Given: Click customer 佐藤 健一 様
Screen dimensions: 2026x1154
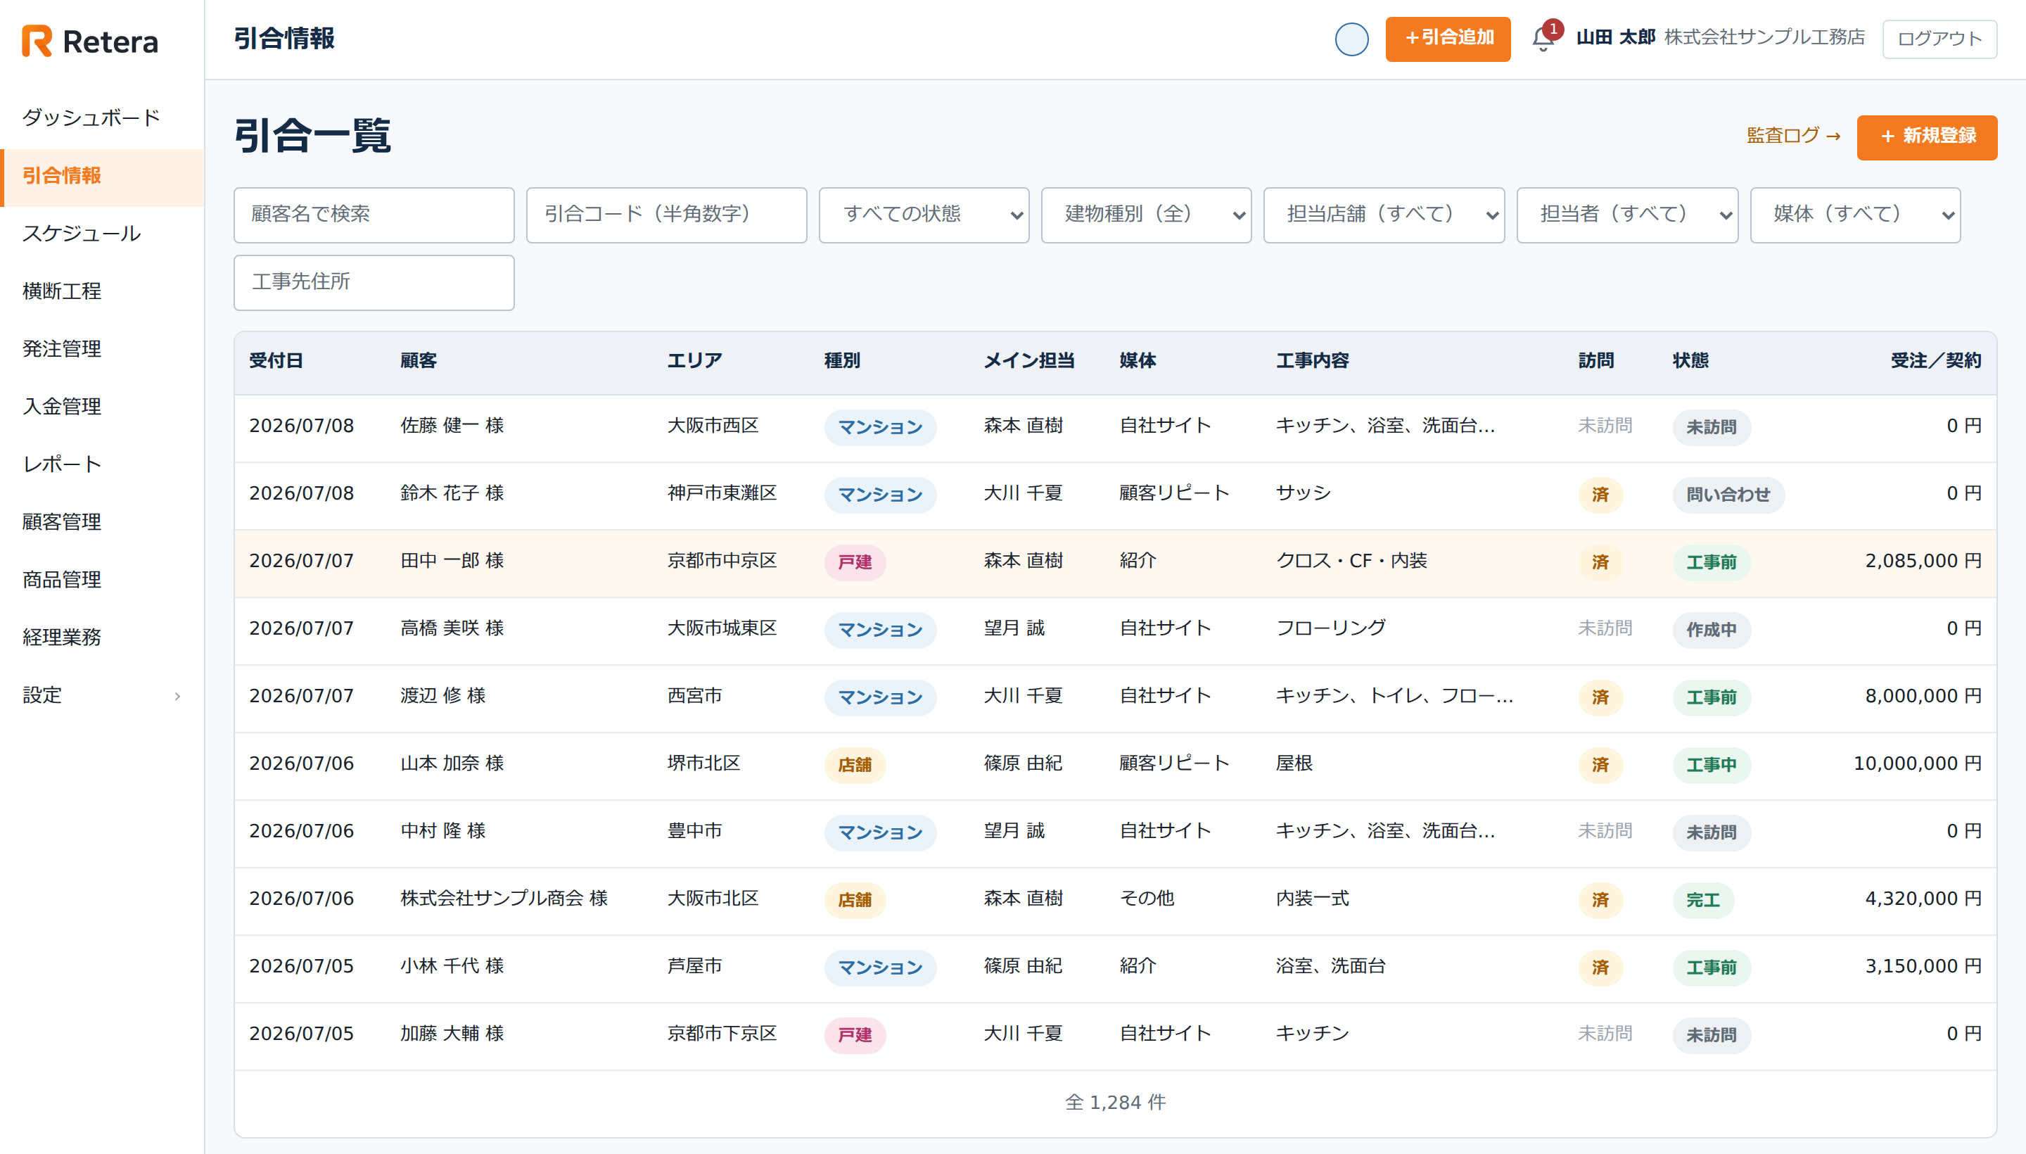Looking at the screenshot, I should [452, 426].
